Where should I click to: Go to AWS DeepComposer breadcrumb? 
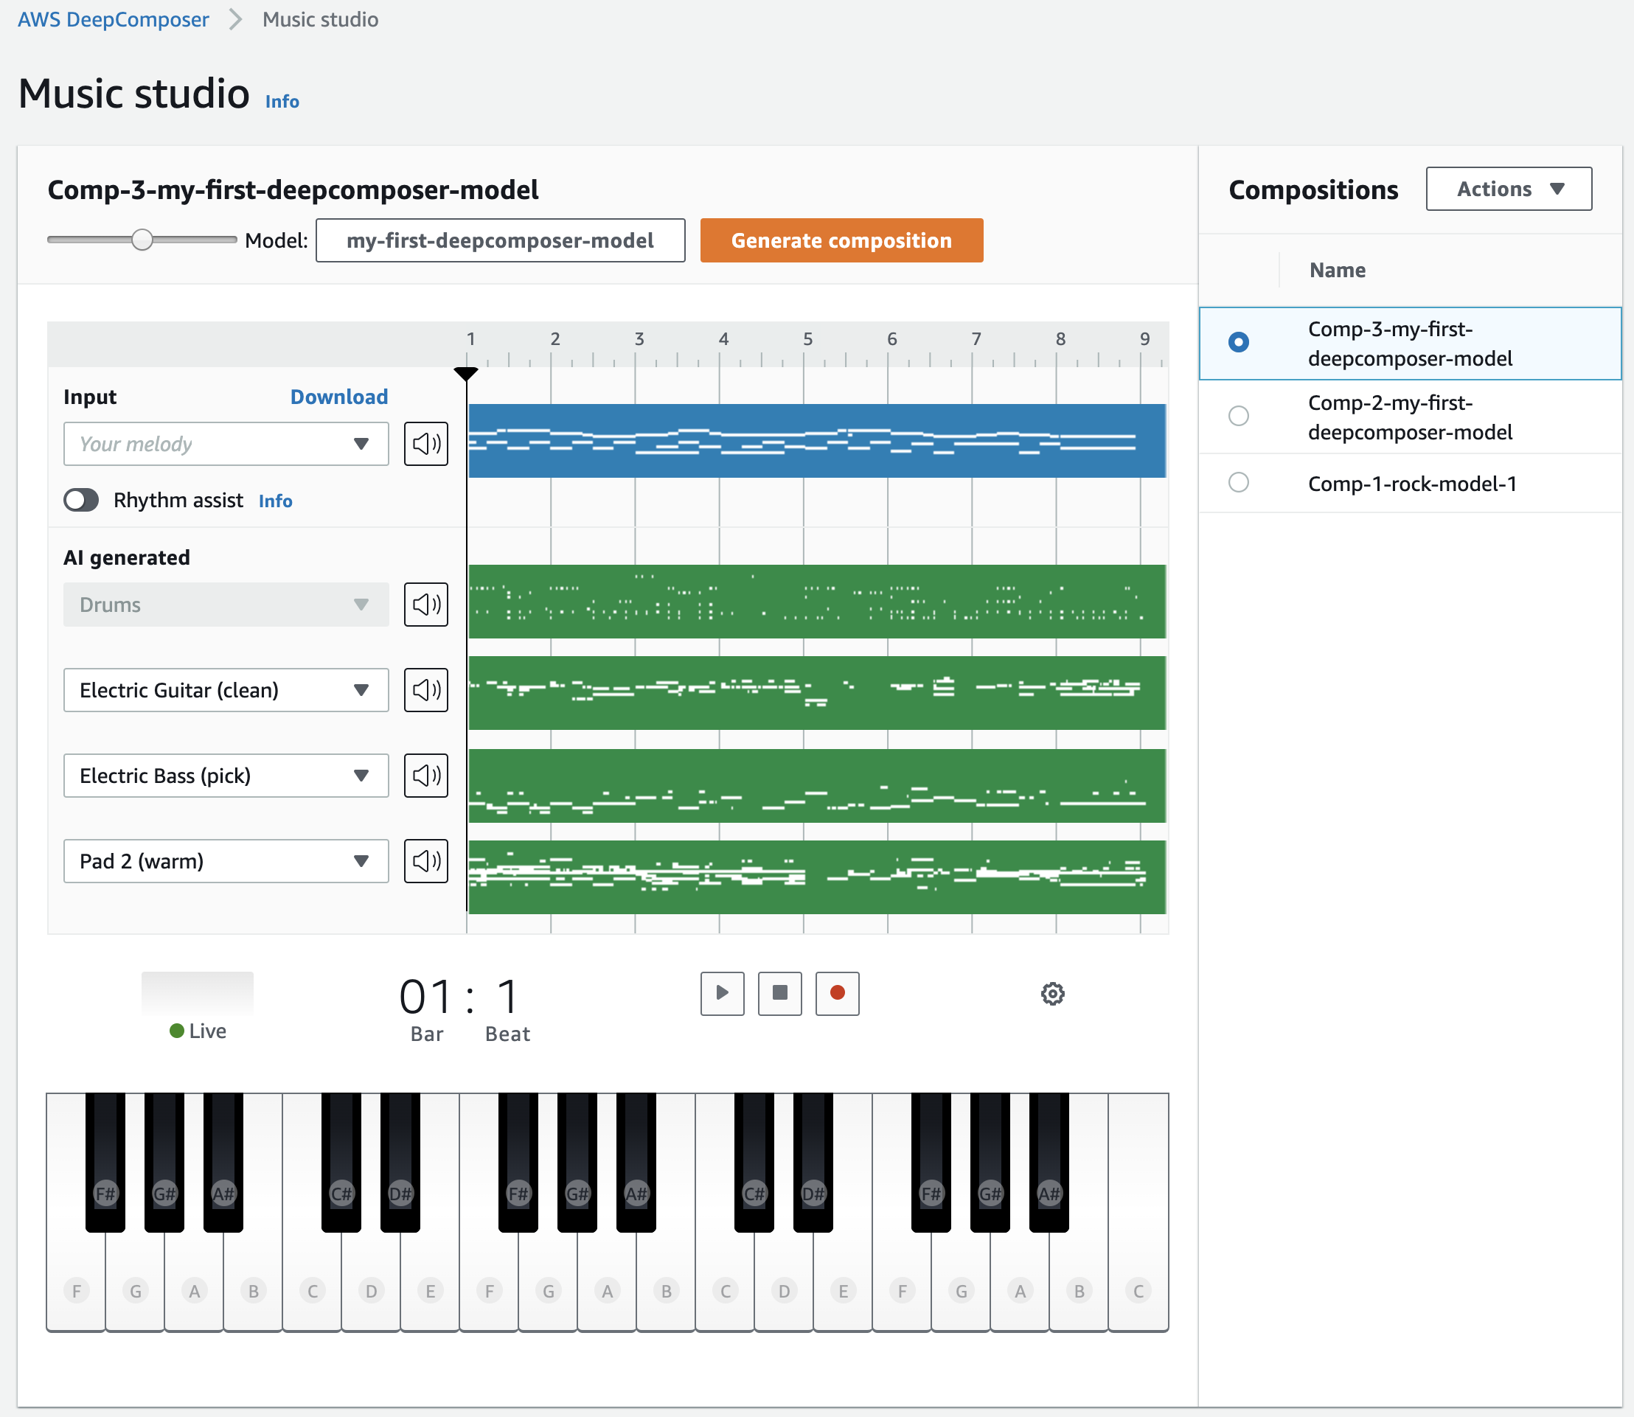coord(113,19)
